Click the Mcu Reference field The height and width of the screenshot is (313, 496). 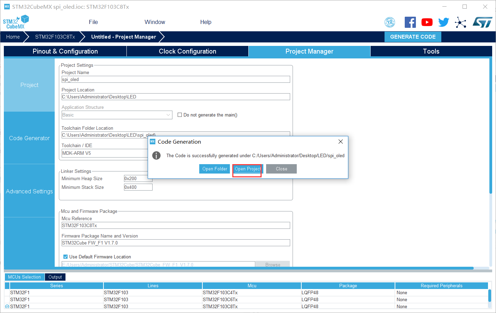click(x=176, y=225)
